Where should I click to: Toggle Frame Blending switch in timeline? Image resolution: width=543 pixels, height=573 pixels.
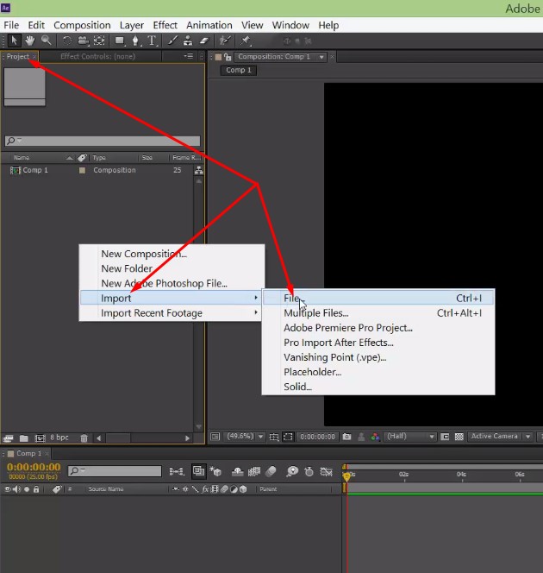[254, 472]
